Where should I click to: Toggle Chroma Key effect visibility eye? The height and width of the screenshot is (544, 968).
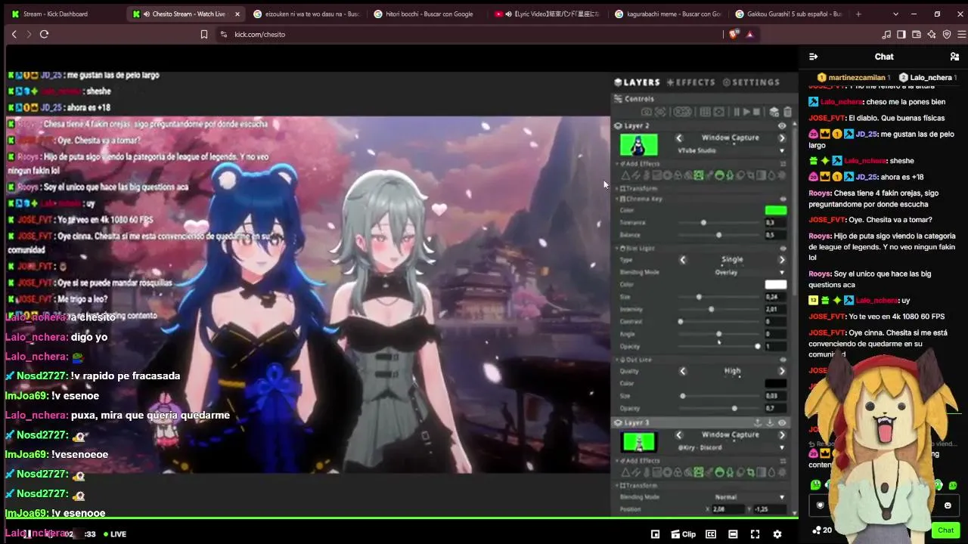[x=783, y=199]
